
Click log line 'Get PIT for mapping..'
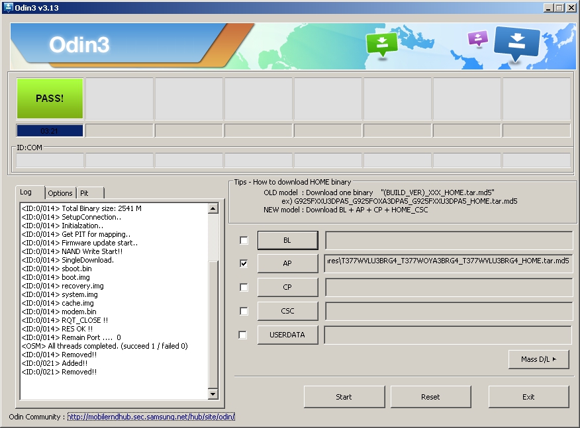pos(76,234)
